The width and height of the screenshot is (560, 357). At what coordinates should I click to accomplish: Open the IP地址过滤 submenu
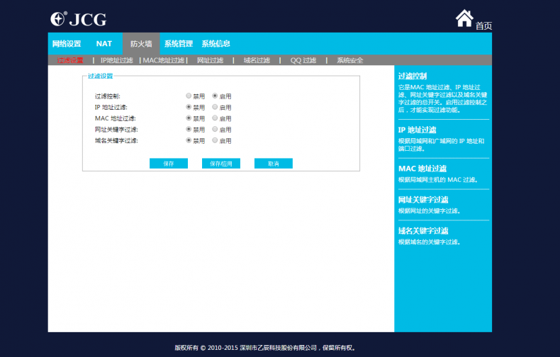click(116, 60)
